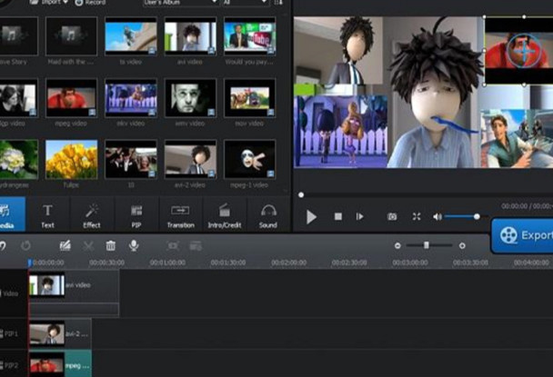Click the Video track label
This screenshot has height=377, width=553.
coord(10,293)
